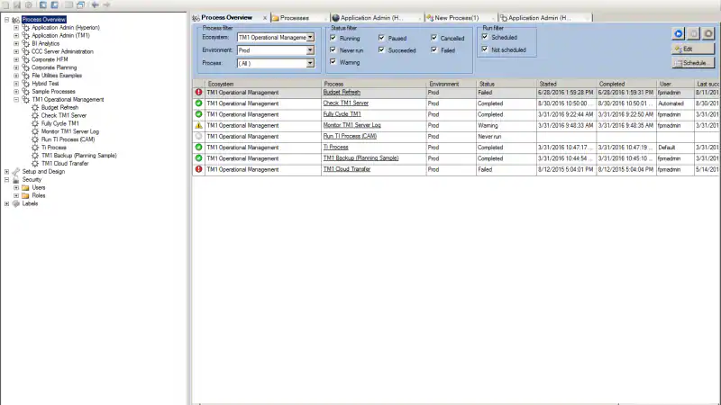Toggle the Warning status filter checkbox
Viewport: 721px width, 405px height.
click(x=333, y=61)
